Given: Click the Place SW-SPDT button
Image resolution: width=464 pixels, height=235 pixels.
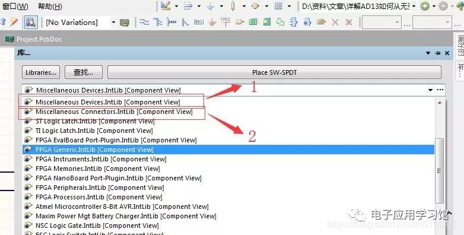Looking at the screenshot, I should (274, 72).
